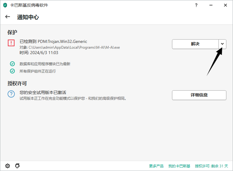Open settings gear in bottom bar
The height and width of the screenshot is (171, 233).
tap(8, 166)
